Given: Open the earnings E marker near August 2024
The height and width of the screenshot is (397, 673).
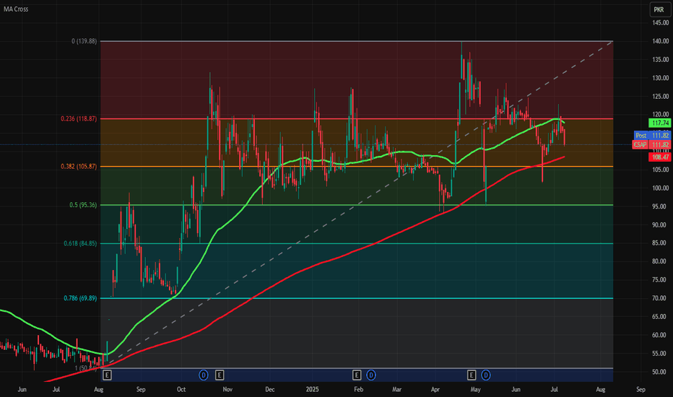Looking at the screenshot, I should click(108, 375).
